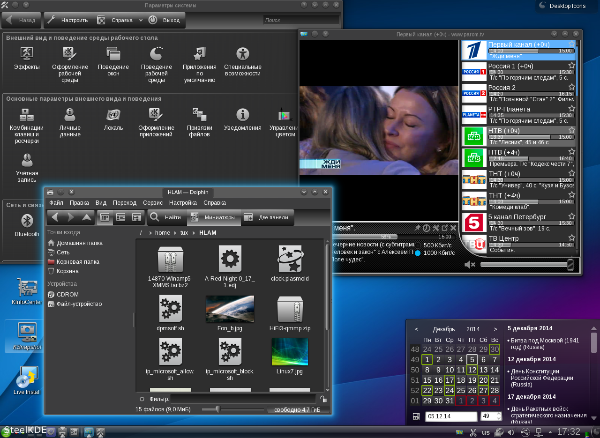Open the clock.plasmoid file

pyautogui.click(x=290, y=259)
